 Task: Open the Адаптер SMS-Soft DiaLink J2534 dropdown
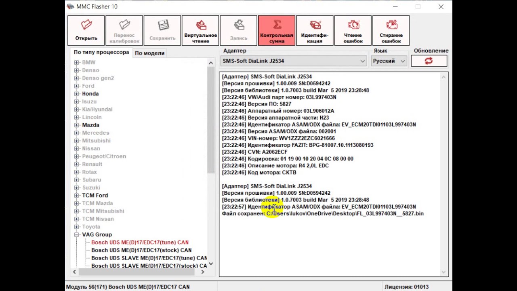[x=294, y=61]
